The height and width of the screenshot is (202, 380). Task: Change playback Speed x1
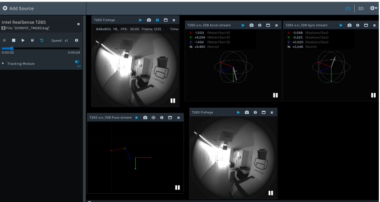click(60, 41)
